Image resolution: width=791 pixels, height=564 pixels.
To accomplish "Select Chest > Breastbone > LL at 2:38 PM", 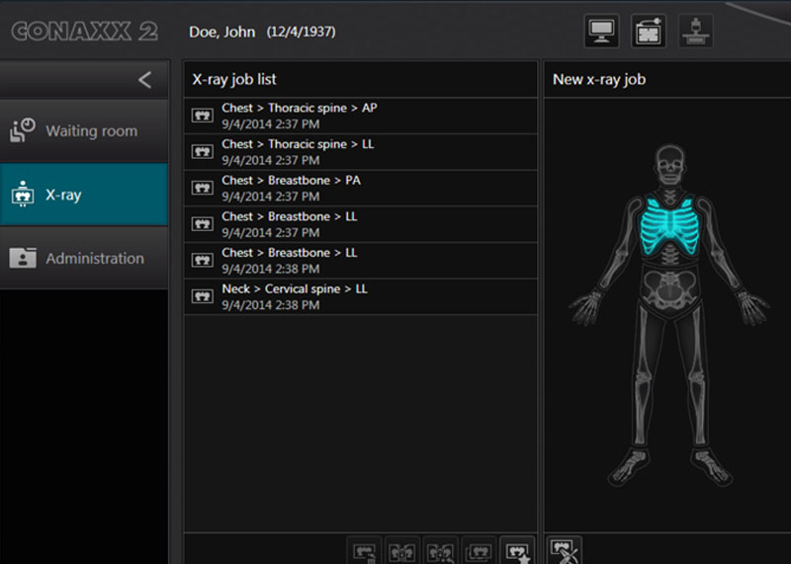I will click(361, 261).
